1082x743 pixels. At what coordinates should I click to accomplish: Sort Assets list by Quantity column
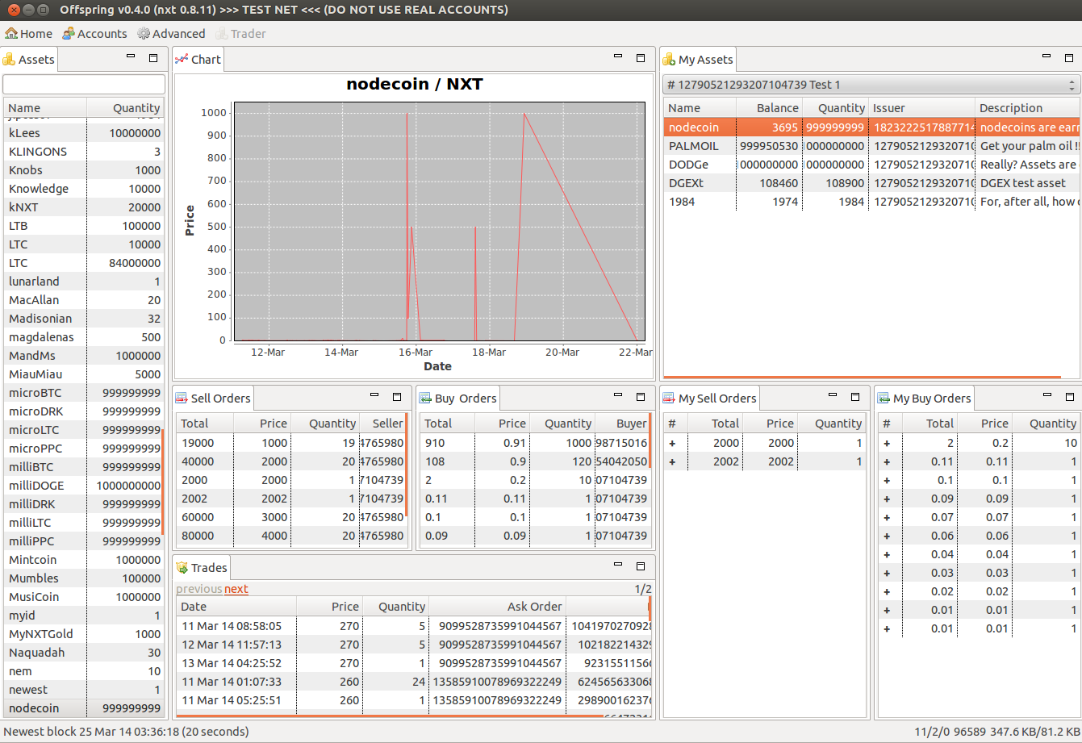[x=125, y=108]
